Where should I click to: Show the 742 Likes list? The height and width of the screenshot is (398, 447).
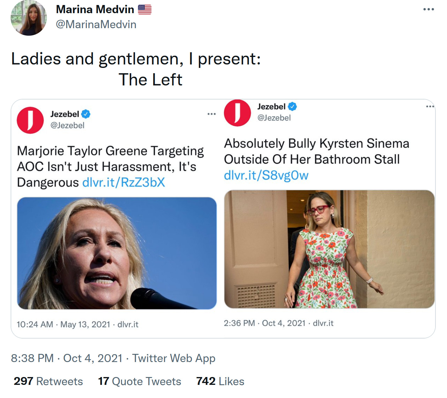[x=220, y=381]
